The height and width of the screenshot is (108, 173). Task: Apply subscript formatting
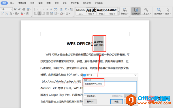(x=6, y=14)
